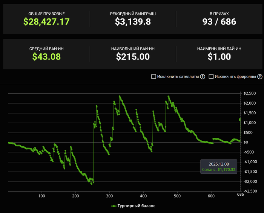Image resolution: width=264 pixels, height=213 pixels.
Task: Click the -$2,500 y-axis label
Action: coord(250,191)
